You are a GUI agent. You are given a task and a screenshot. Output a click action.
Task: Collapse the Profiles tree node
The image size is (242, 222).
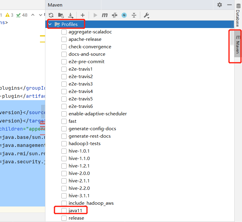point(50,24)
